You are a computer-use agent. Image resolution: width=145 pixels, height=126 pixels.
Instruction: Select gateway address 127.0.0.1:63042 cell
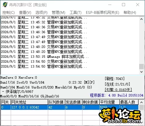tap(29, 107)
